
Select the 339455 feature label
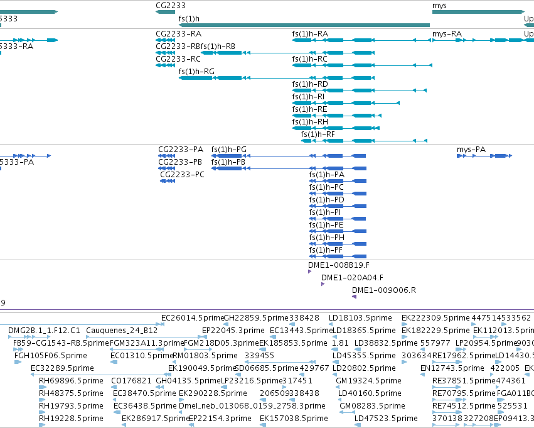[x=260, y=356]
